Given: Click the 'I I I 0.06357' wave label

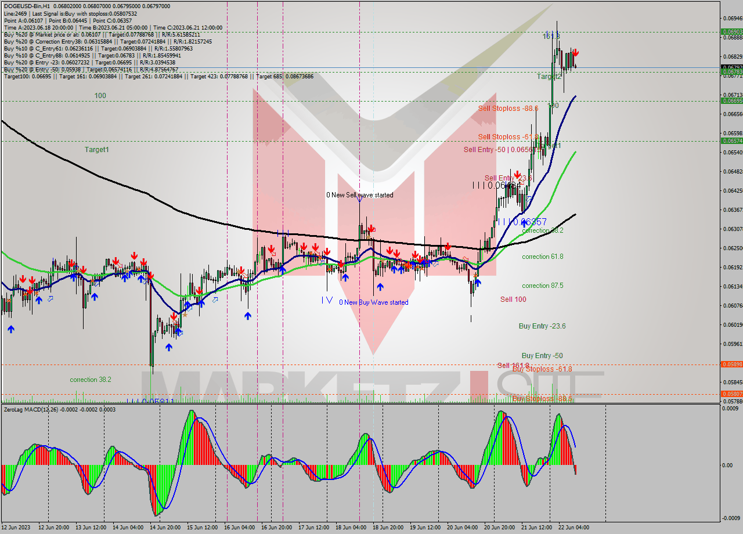Looking at the screenshot, I should pos(522,222).
